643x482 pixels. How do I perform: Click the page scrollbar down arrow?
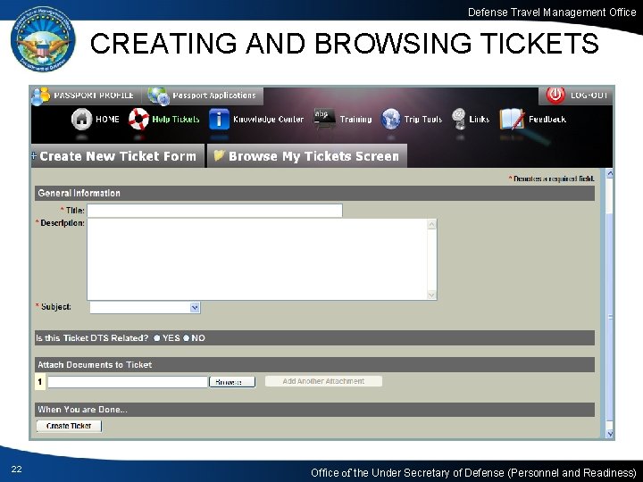(x=610, y=434)
